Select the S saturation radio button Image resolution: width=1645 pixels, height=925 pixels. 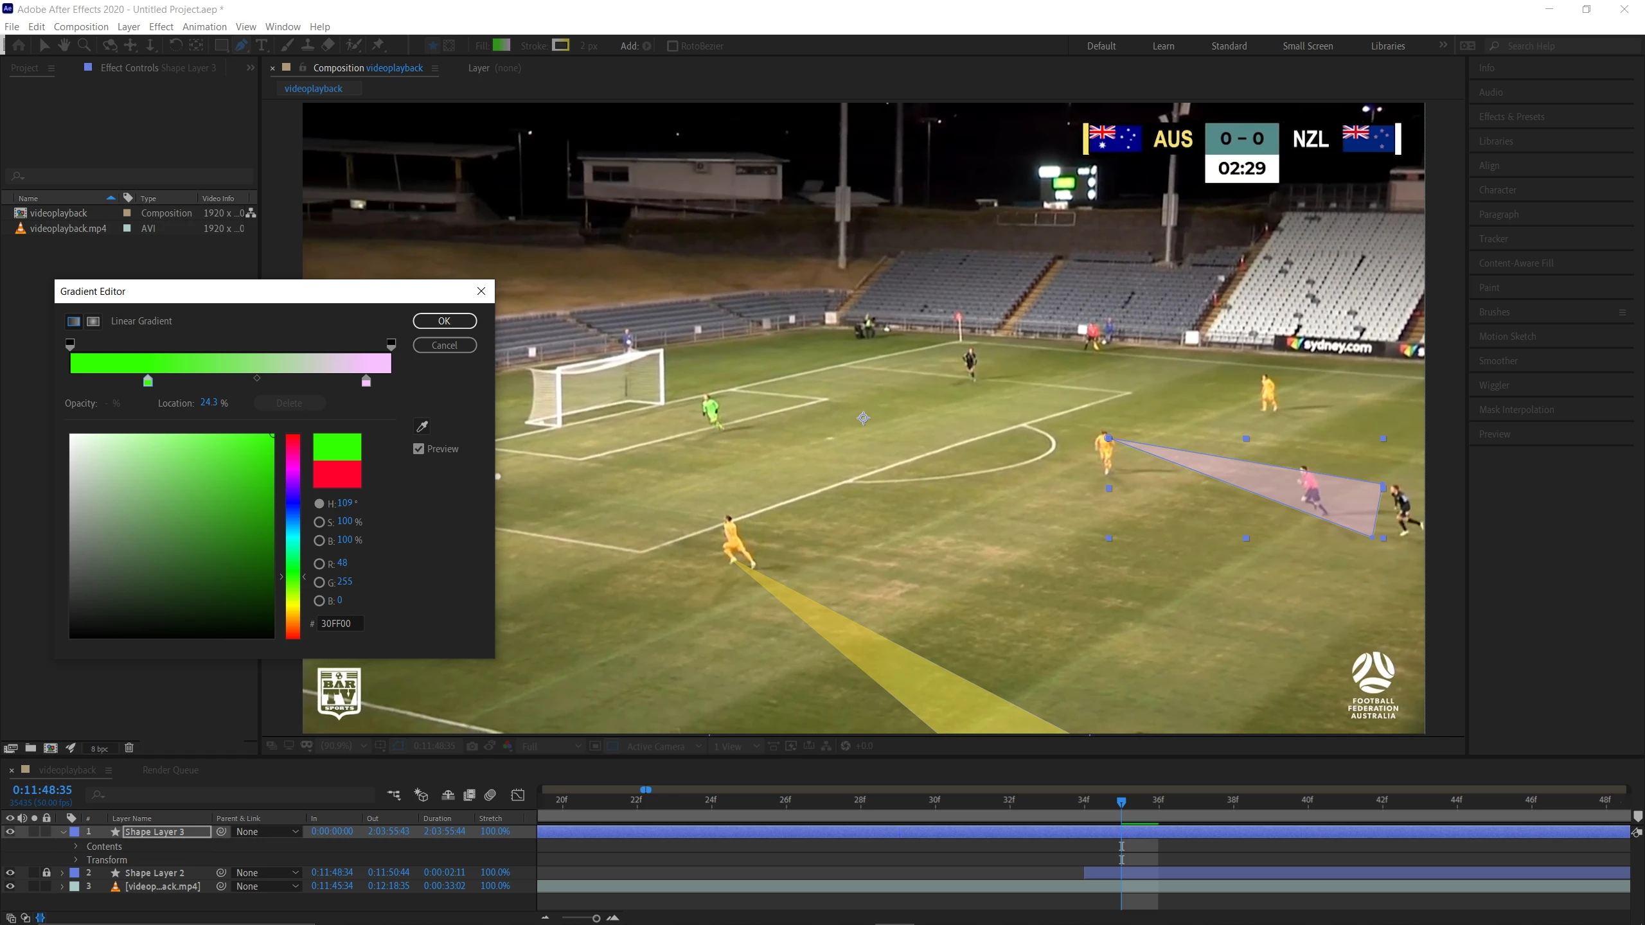(x=319, y=522)
